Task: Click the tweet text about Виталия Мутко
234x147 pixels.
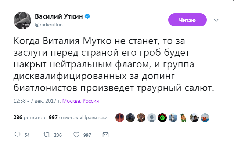Action: [114, 64]
